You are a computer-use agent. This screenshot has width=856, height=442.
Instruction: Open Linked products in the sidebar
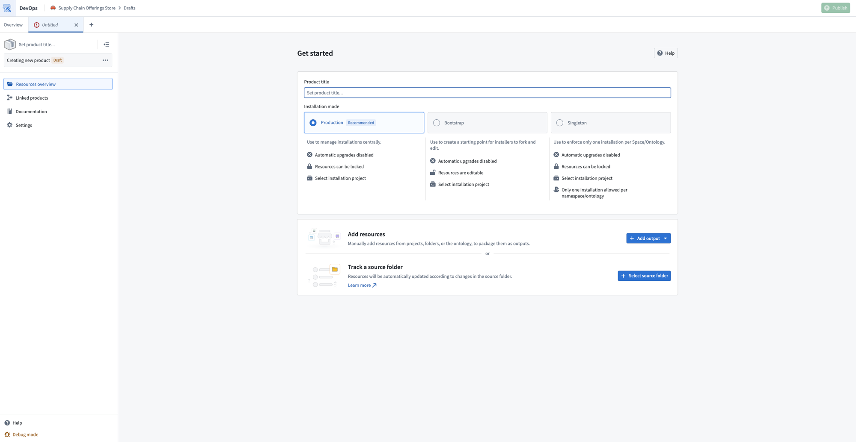point(58,98)
